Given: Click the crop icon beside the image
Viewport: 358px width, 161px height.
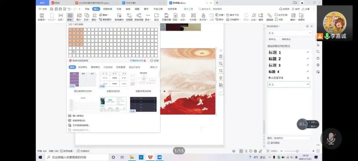Looking at the screenshot, I should tap(221, 71).
